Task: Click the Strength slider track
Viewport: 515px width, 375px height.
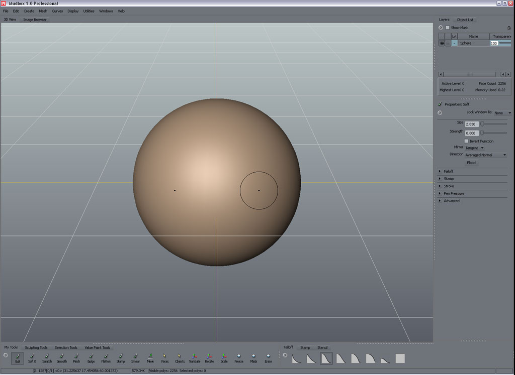Action: coord(494,133)
